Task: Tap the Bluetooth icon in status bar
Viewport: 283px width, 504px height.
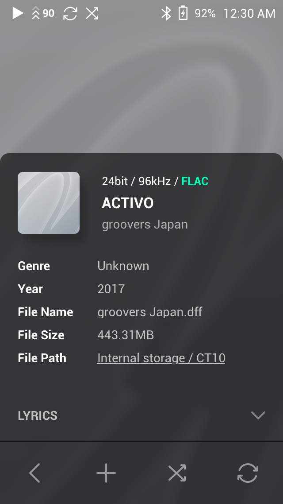Action: 166,13
